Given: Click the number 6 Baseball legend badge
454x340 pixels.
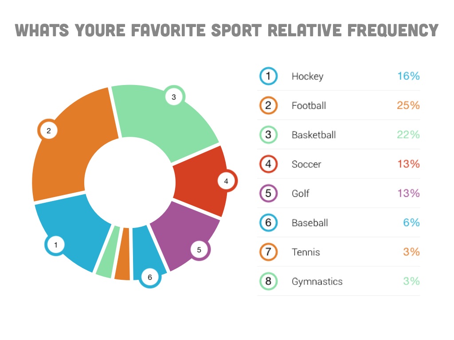Looking at the screenshot, I should 268,223.
